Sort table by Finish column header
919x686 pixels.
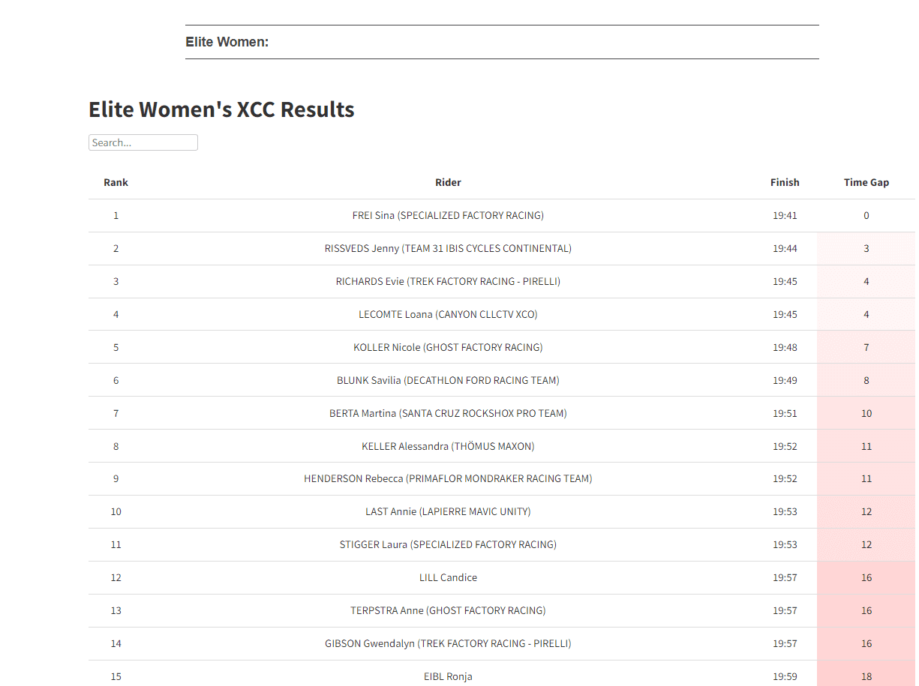(x=785, y=182)
